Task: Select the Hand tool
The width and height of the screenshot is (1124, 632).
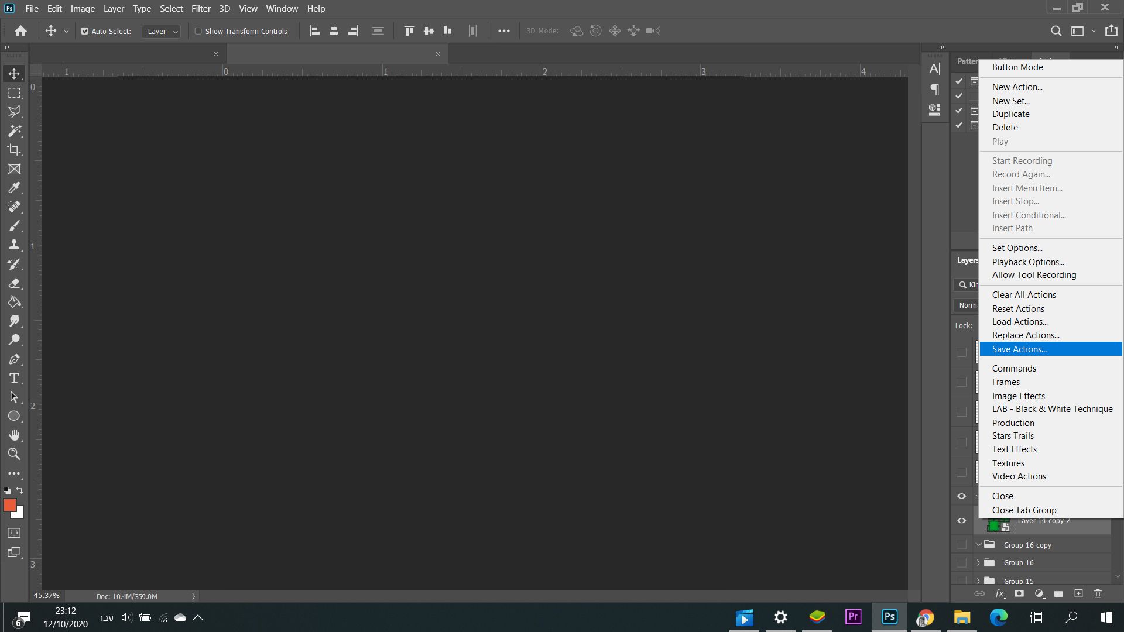Action: [14, 435]
